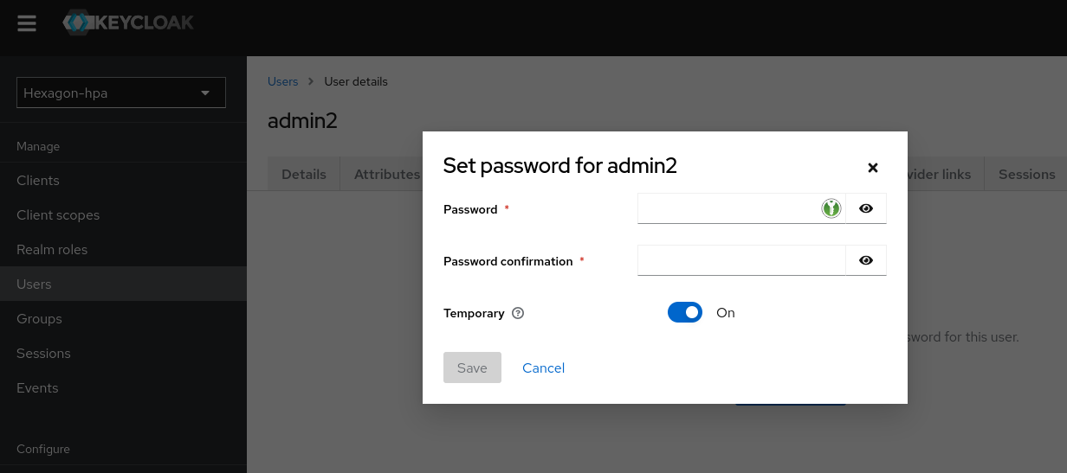The image size is (1067, 473).
Task: Open Client scopes in the sidebar
Action: (123, 214)
